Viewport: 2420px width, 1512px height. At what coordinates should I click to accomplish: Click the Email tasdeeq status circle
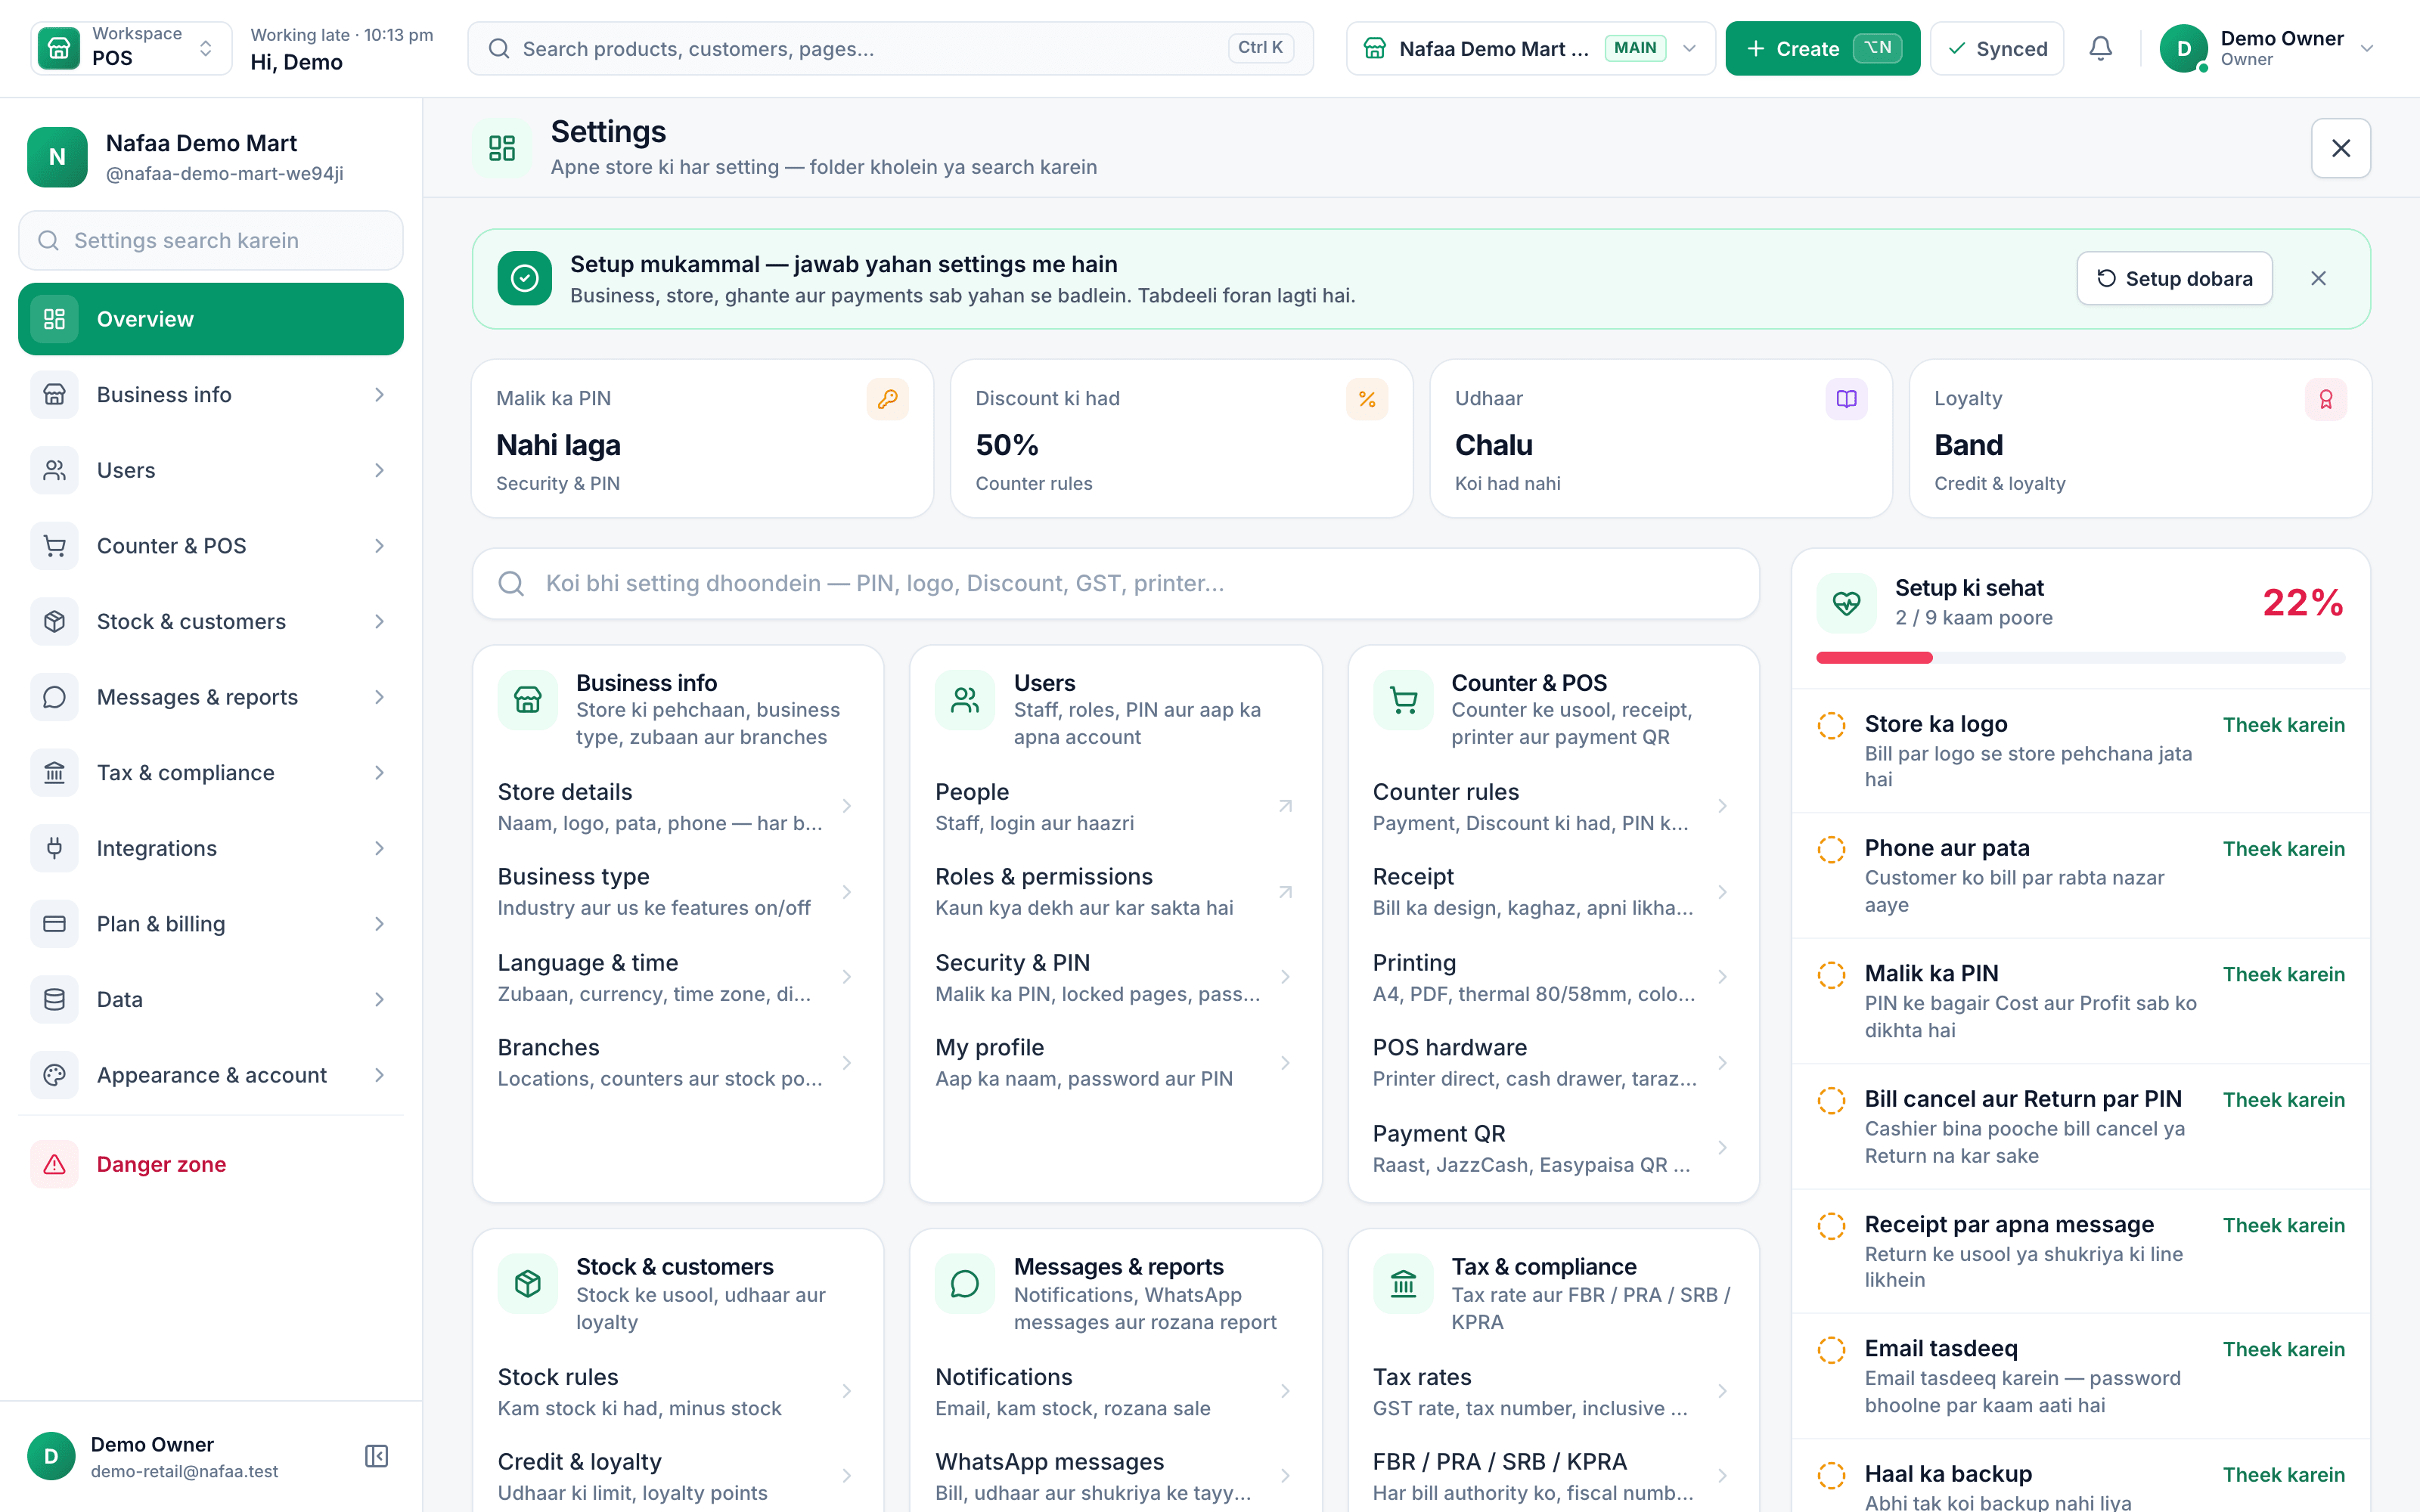1831,1349
